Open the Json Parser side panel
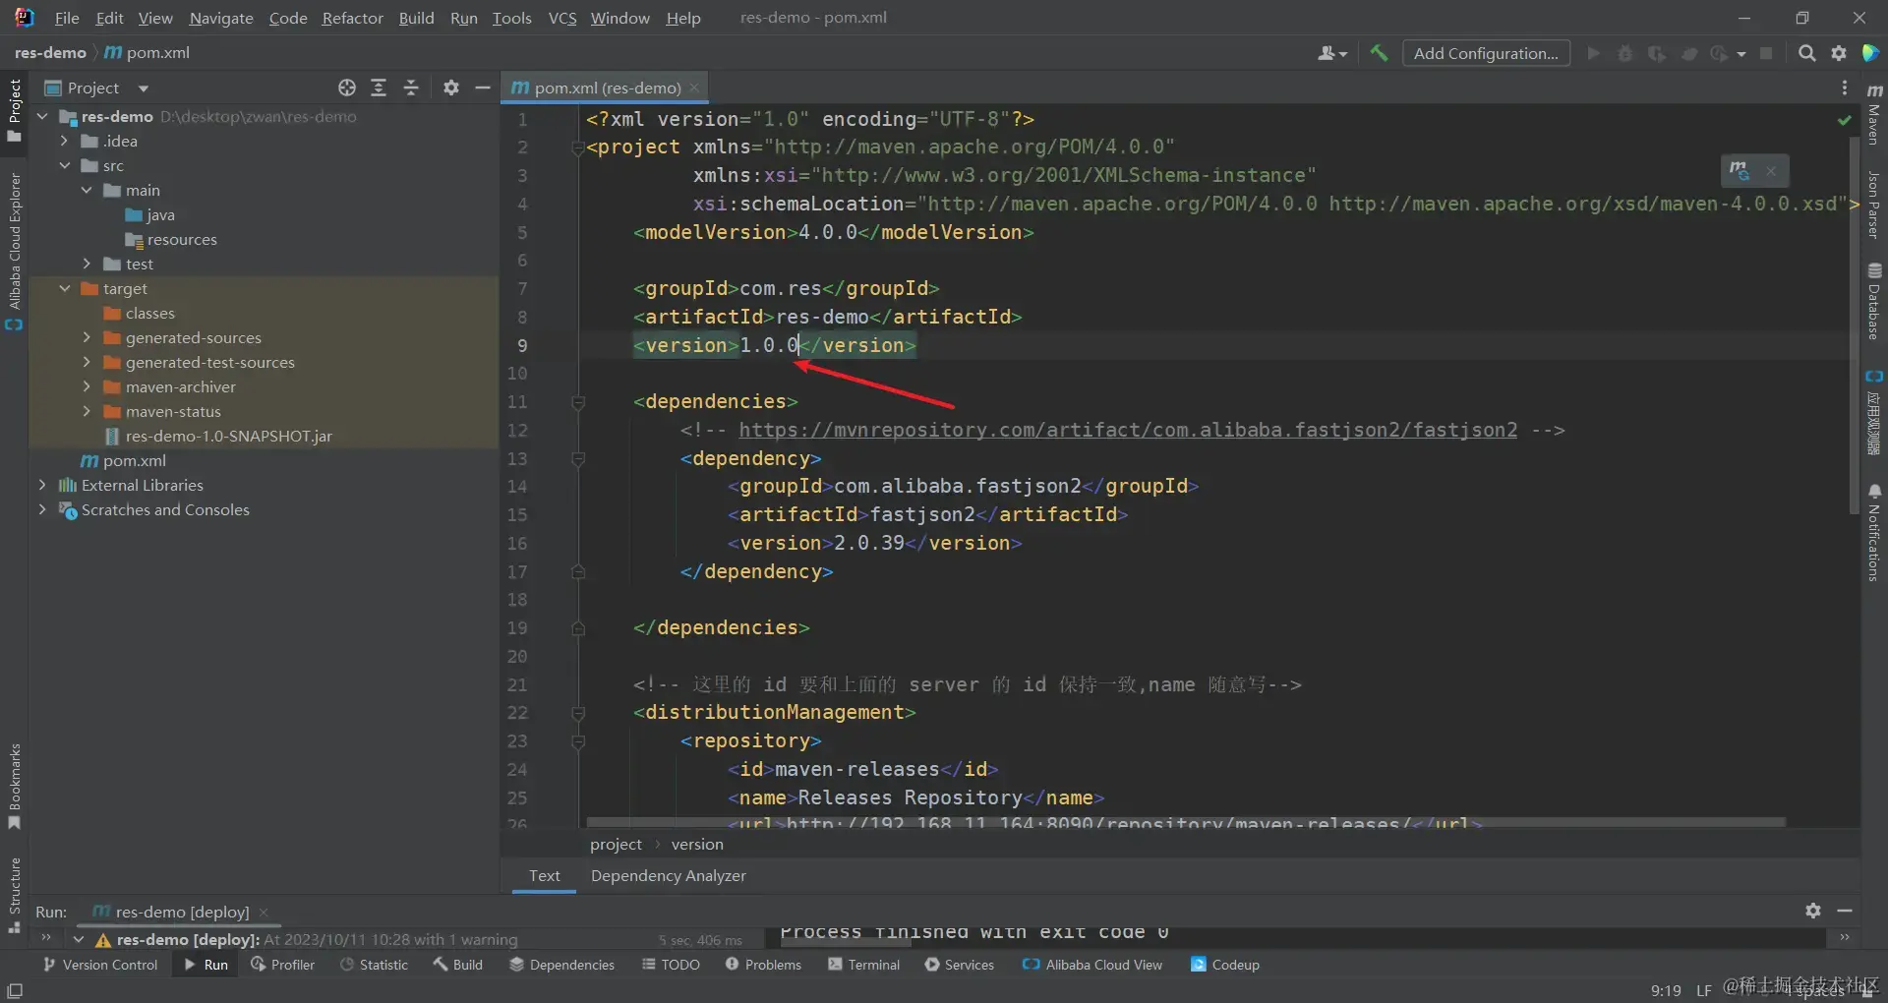Image resolution: width=1888 pixels, height=1003 pixels. (x=1874, y=205)
